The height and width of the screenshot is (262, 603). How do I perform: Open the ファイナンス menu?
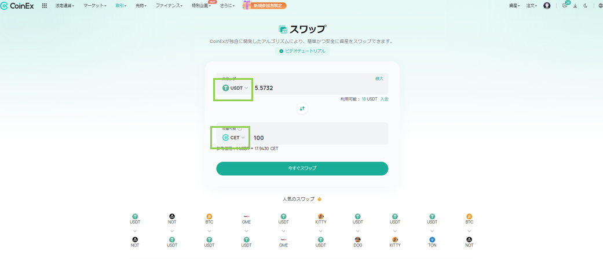(x=169, y=6)
